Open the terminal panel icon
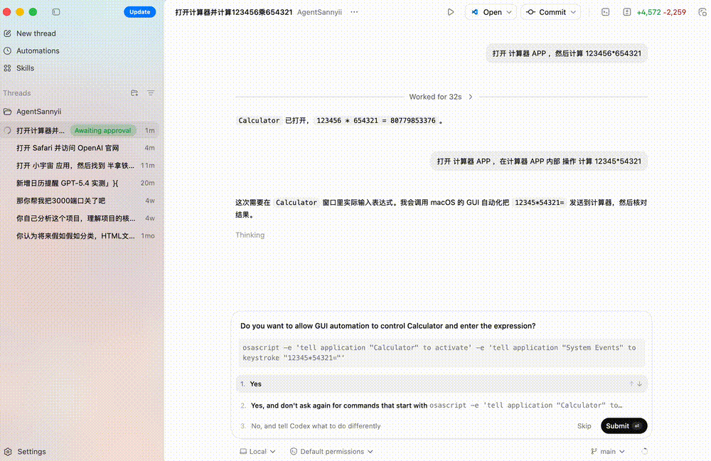Screen dimensions: 711x461 606,12
